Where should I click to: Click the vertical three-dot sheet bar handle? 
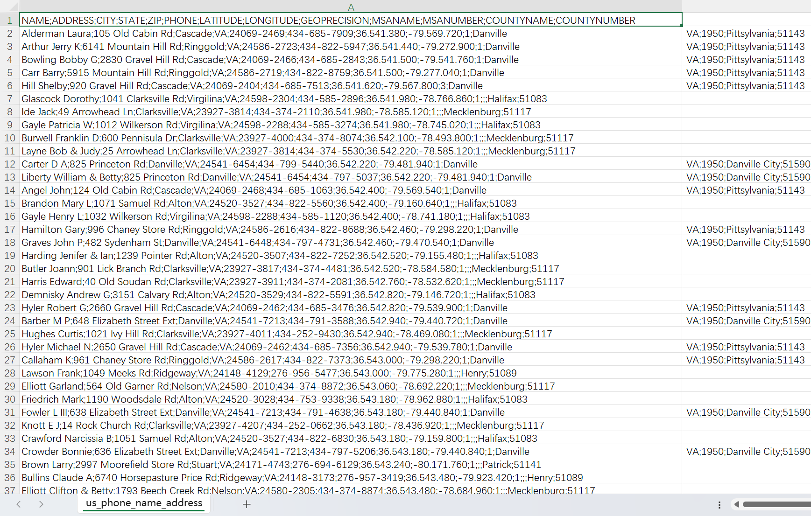(x=719, y=505)
